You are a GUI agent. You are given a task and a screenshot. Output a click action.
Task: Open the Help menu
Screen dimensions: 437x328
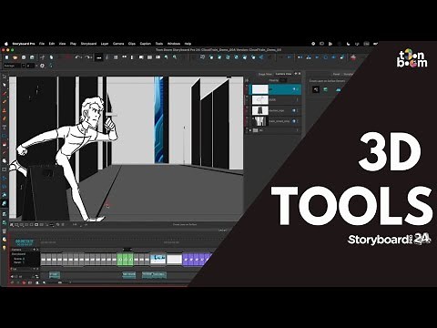pyautogui.click(x=188, y=44)
